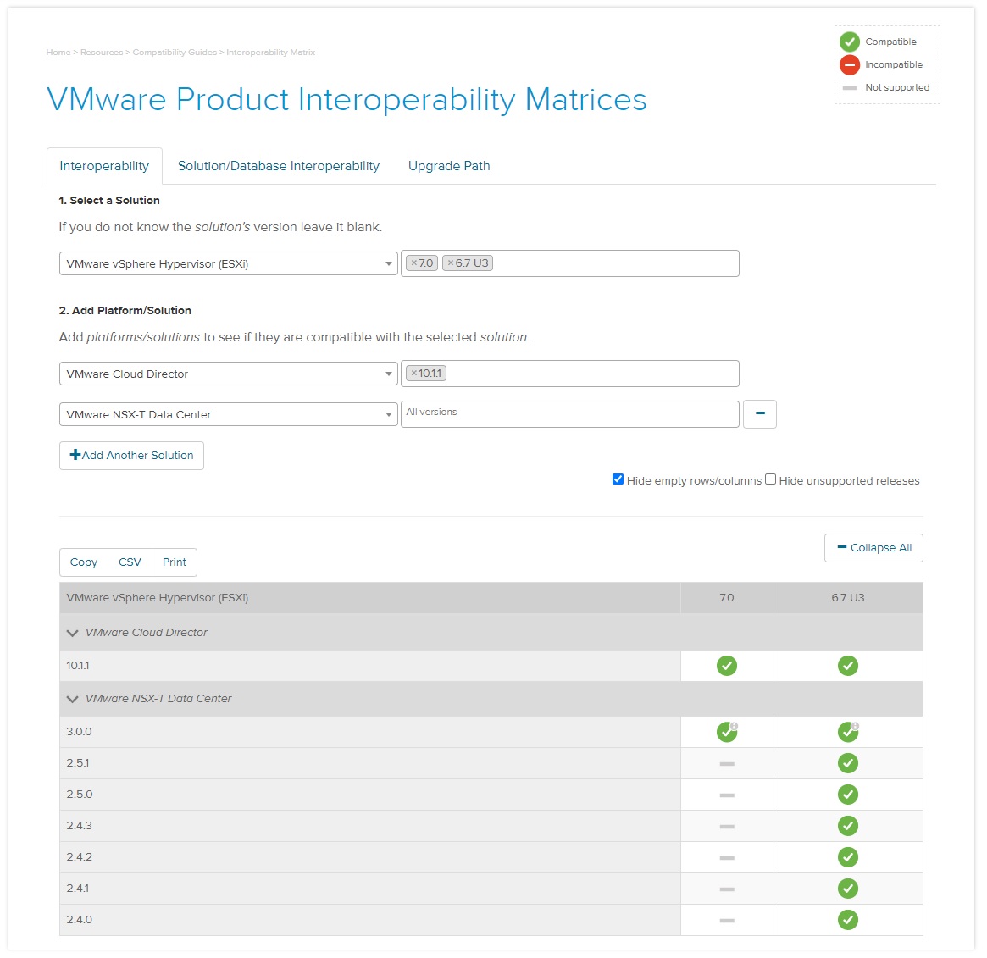This screenshot has height=958, width=987.
Task: Click the green Compatible icon in the legend
Action: (x=850, y=41)
